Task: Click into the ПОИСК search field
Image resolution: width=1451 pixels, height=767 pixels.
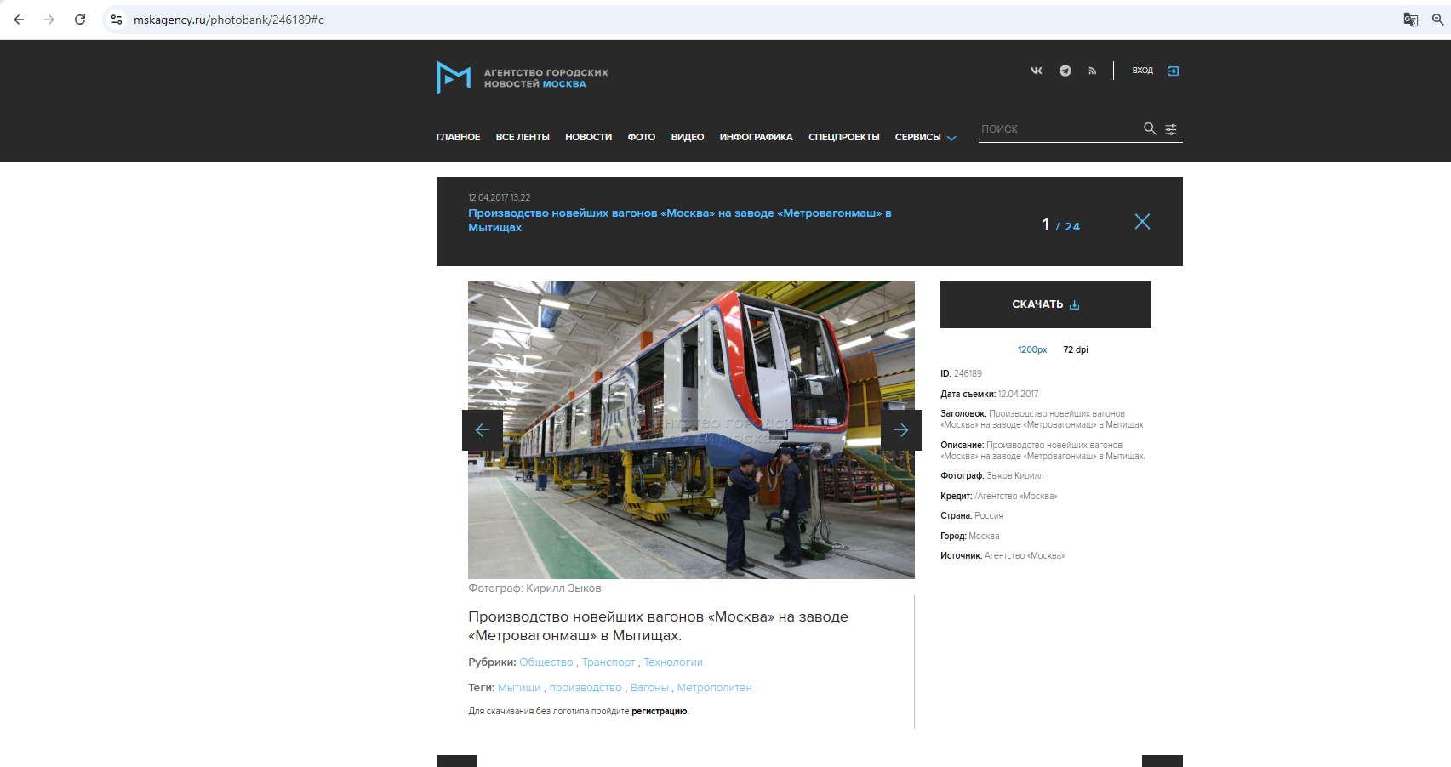Action: click(x=1055, y=129)
